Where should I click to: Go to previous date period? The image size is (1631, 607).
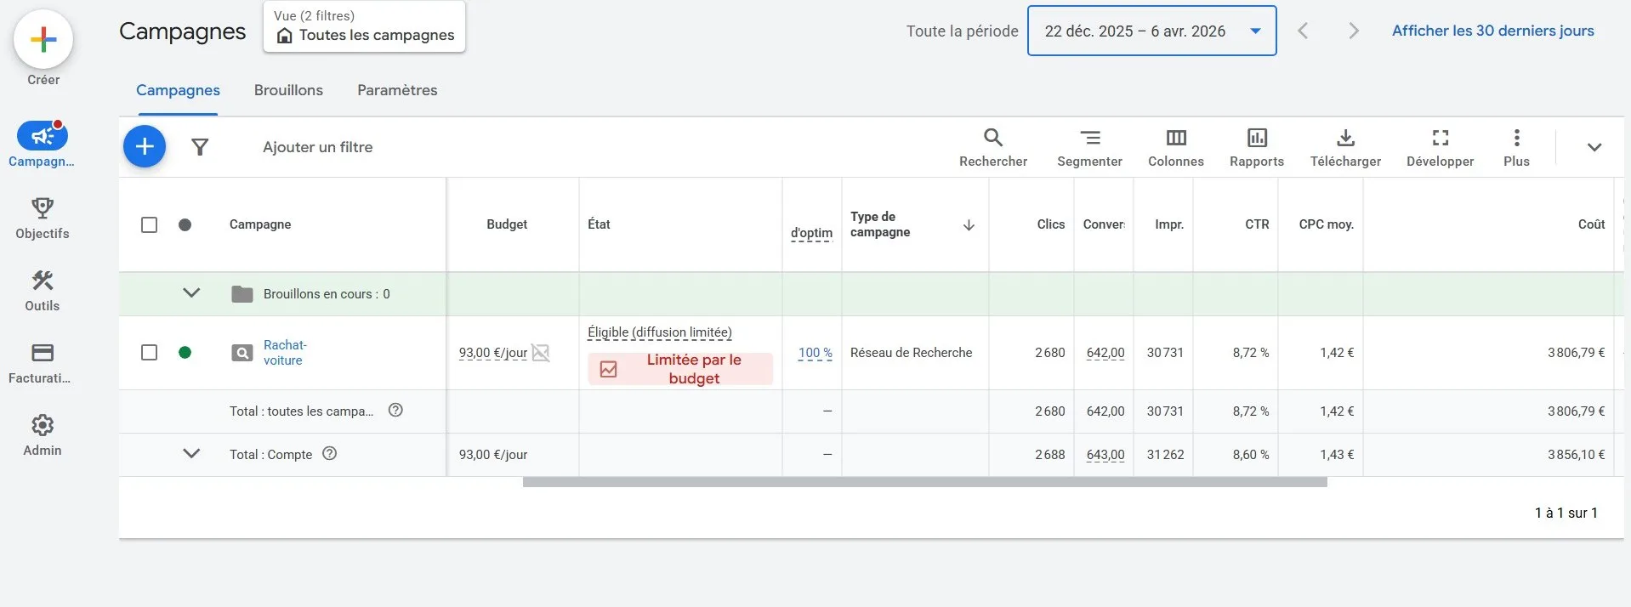[x=1303, y=31]
